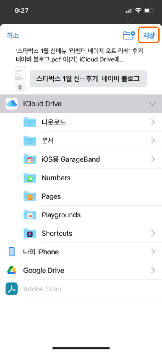162x352 pixels.
Task: Expand the Shortcuts folder chevron
Action: pos(153,233)
